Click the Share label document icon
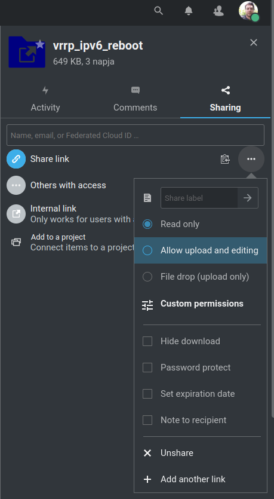274x499 pixels. click(x=147, y=198)
